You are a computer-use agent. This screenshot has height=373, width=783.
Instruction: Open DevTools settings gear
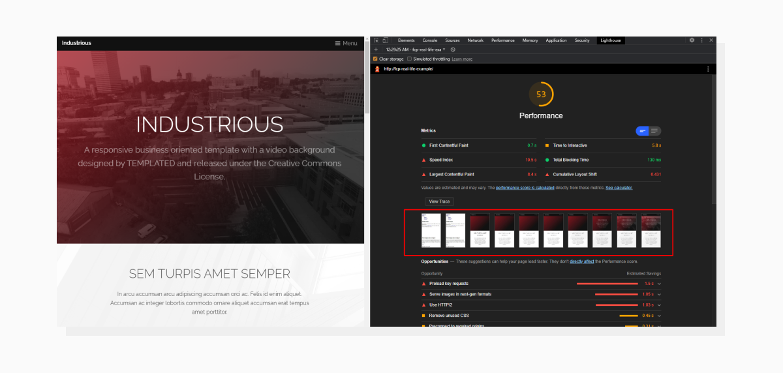[x=692, y=40]
